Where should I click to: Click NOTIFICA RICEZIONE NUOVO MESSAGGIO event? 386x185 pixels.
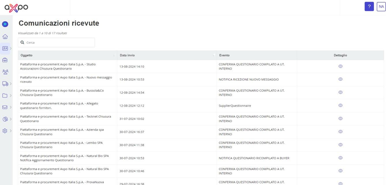tap(249, 80)
